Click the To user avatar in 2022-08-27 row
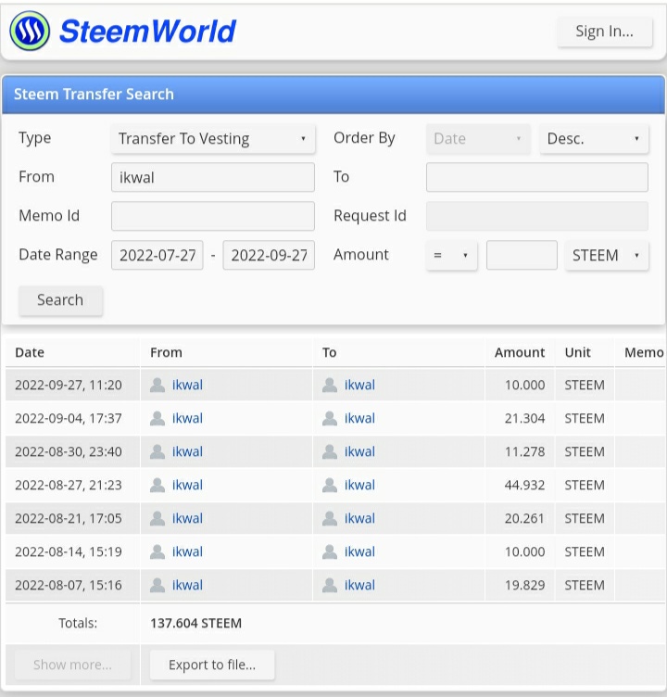Screen dimensions: 667x697 coord(330,485)
